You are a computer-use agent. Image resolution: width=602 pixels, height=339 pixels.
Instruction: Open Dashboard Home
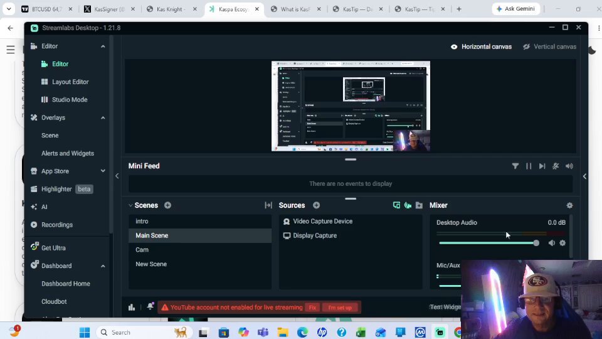[x=66, y=284]
